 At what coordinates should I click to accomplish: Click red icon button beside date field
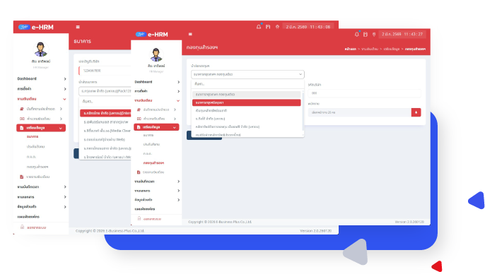(416, 112)
